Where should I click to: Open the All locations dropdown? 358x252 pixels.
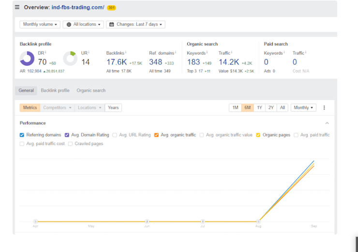coord(83,24)
